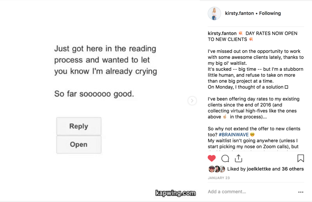
Task: Open the three-dot more options menu
Action: tap(301, 192)
